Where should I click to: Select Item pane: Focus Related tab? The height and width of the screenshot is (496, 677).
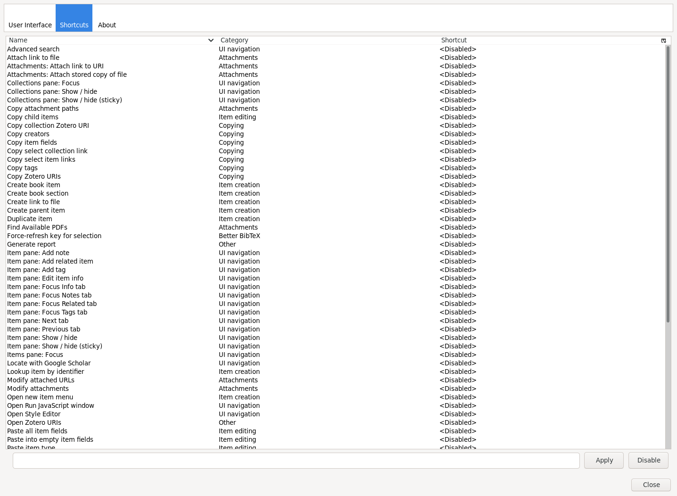pyautogui.click(x=335, y=304)
